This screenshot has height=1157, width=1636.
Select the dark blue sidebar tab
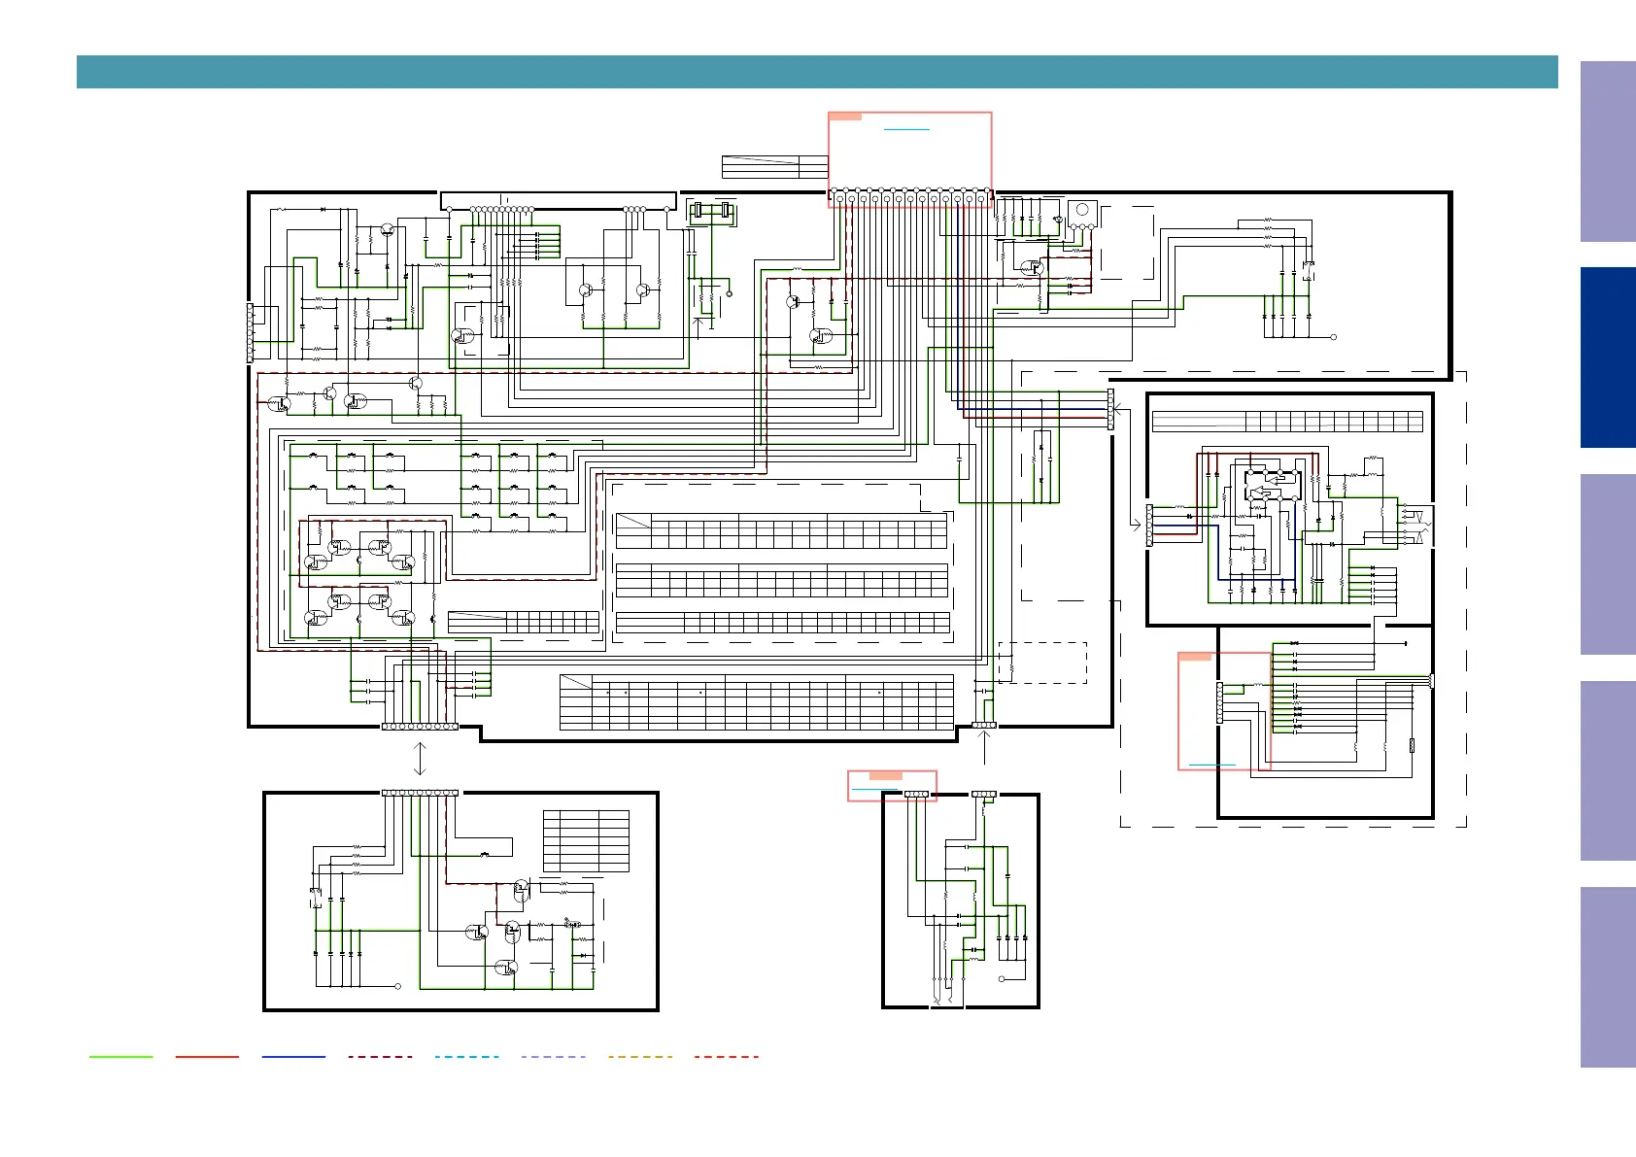[x=1608, y=357]
